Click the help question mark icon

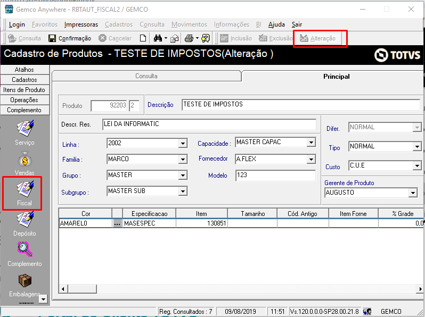[x=206, y=38]
